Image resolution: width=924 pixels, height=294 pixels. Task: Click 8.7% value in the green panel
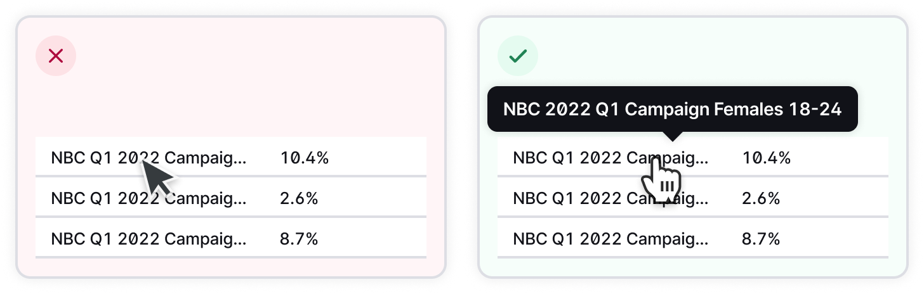click(x=761, y=239)
